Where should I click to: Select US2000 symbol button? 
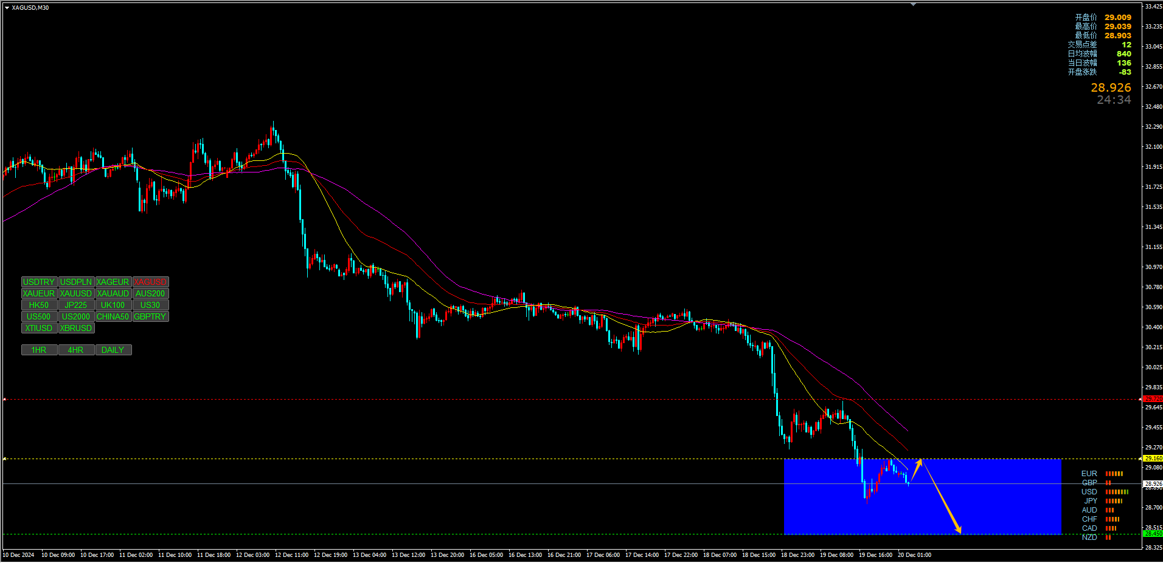pos(76,316)
